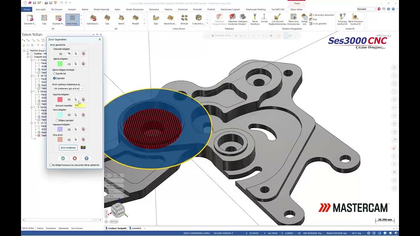Choose the Eğri multiaxis toolpath icon
Image resolution: width=420 pixels, height=236 pixels.
point(156,20)
